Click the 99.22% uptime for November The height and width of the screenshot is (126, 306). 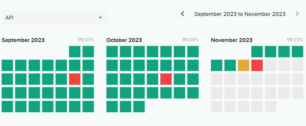[x=295, y=40]
